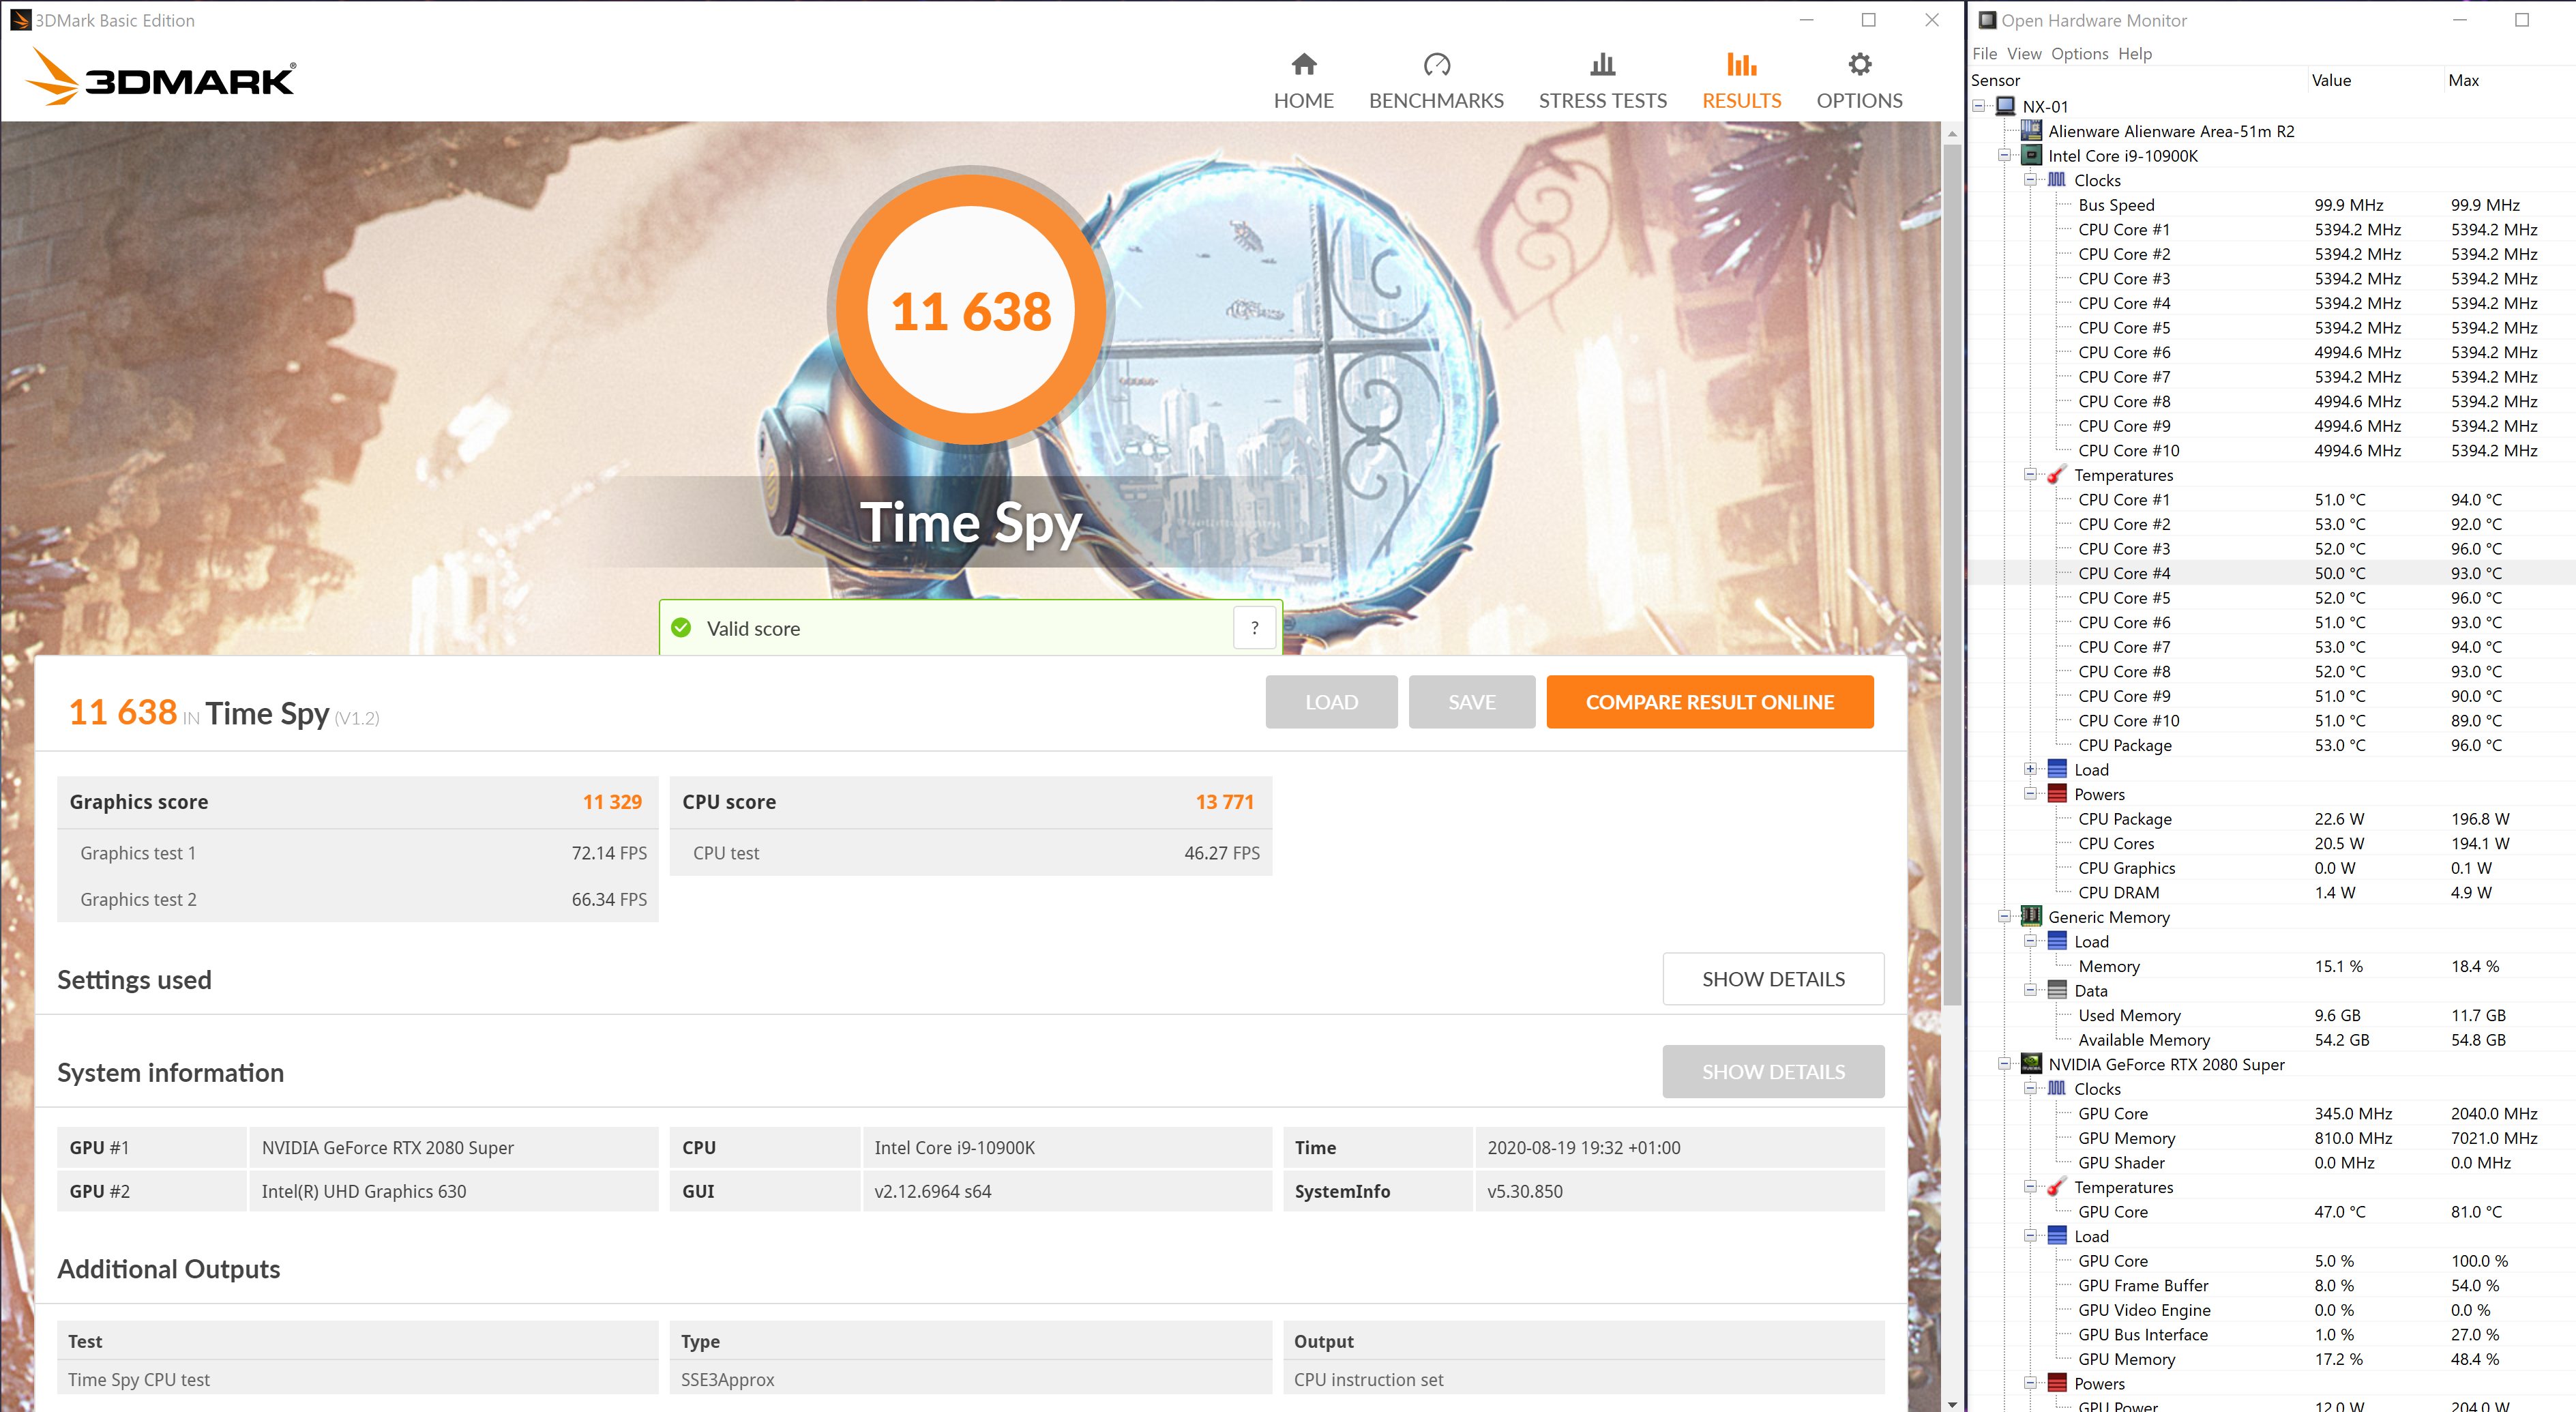2576x1412 pixels.
Task: Click the 3DMark title bar icon
Action: 20,20
